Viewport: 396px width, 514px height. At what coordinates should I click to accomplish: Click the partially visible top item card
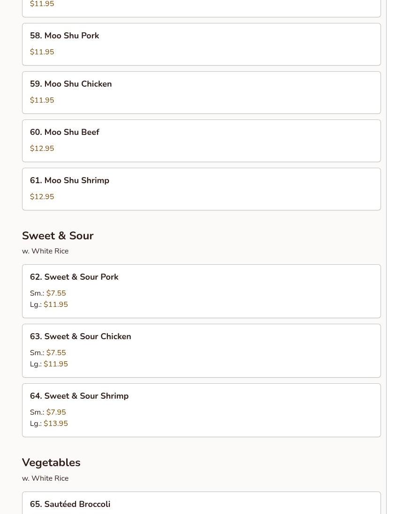[201, 8]
